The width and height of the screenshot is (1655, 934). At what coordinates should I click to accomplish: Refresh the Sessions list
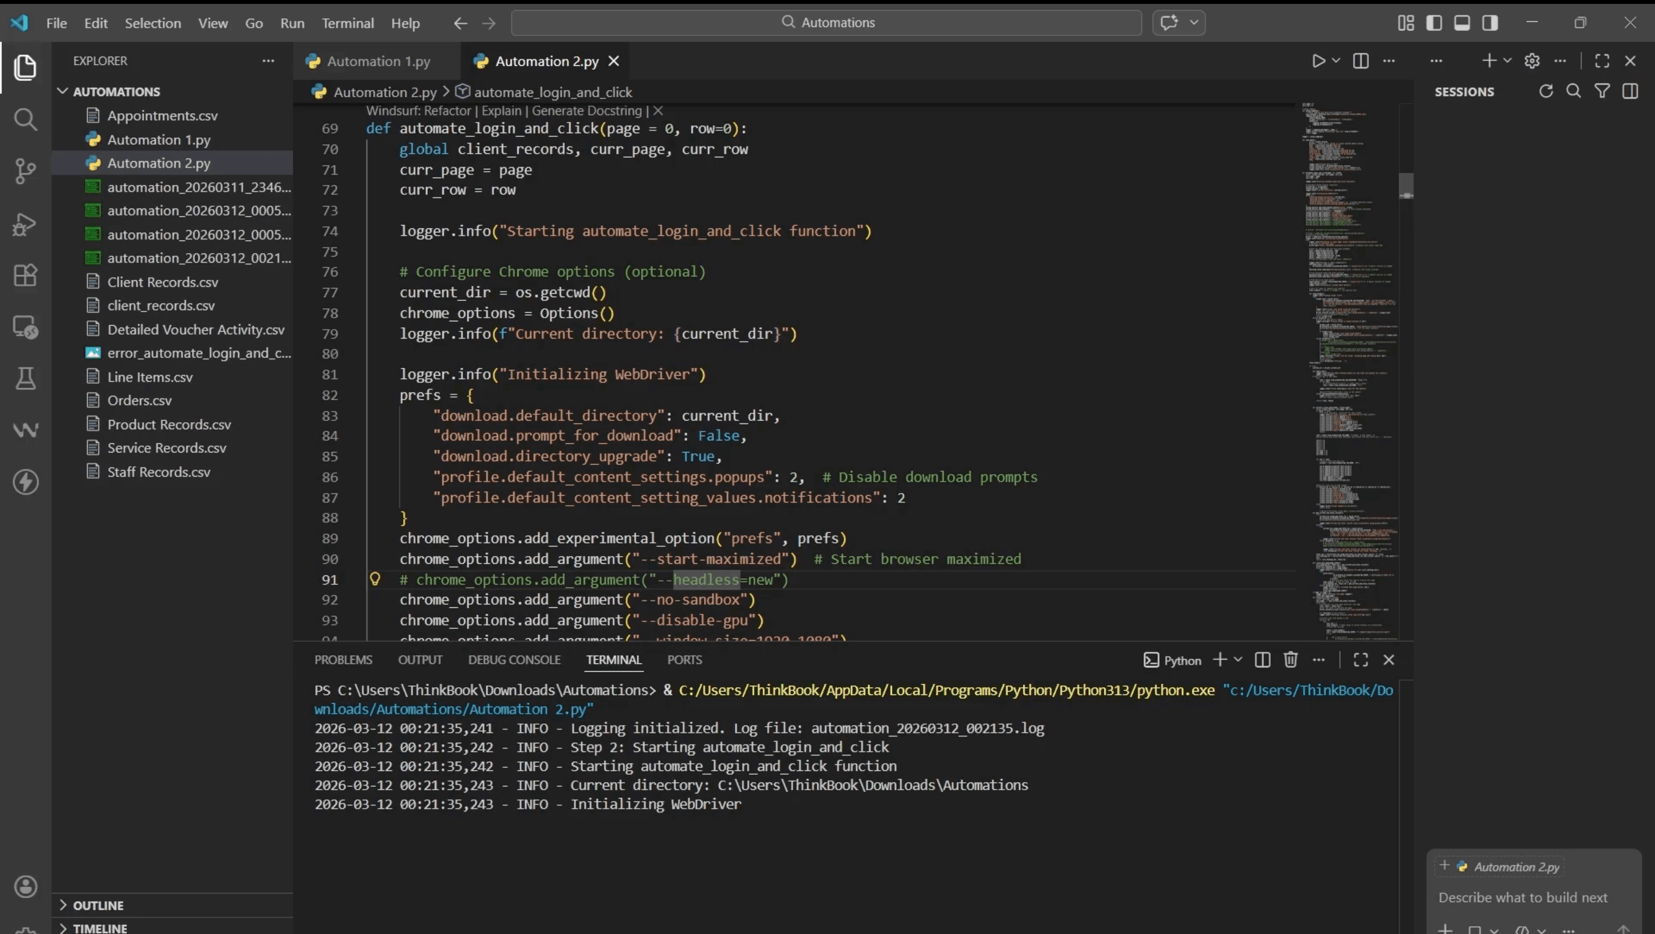[x=1546, y=91]
